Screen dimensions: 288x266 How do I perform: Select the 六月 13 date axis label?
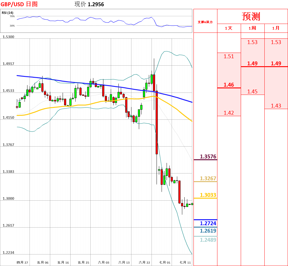click(124, 262)
